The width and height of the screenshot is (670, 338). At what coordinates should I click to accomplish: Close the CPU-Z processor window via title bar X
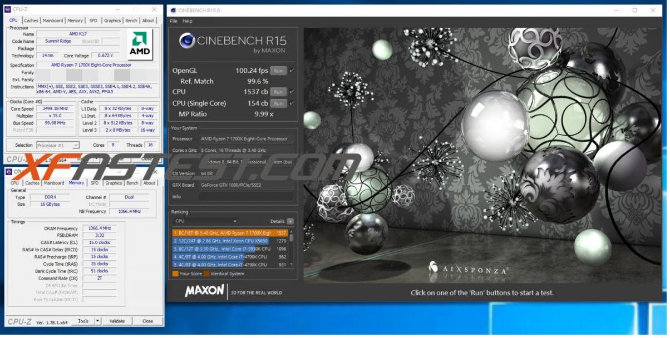(x=154, y=9)
